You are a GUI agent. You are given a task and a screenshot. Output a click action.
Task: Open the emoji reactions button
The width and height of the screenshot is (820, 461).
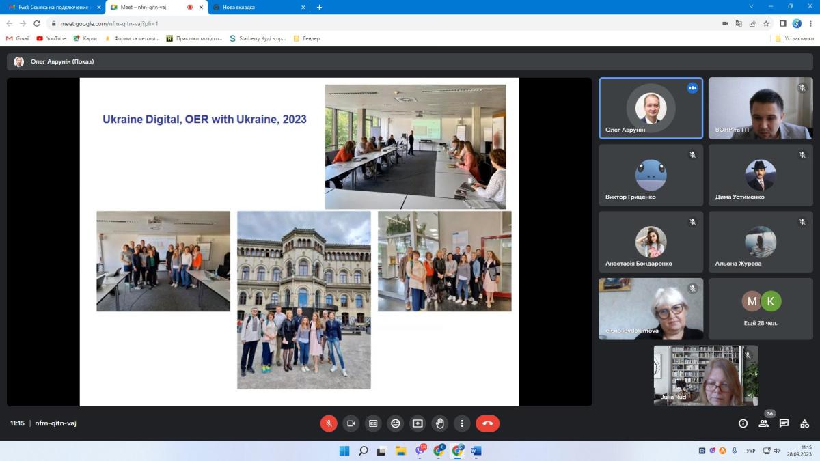[395, 423]
